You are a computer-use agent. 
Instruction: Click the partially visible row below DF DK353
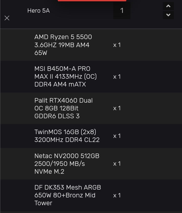pos(91,212)
